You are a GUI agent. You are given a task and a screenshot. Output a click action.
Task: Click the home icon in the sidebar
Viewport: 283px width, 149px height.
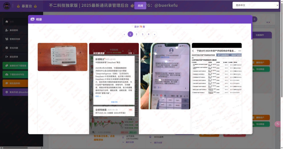[7, 22]
